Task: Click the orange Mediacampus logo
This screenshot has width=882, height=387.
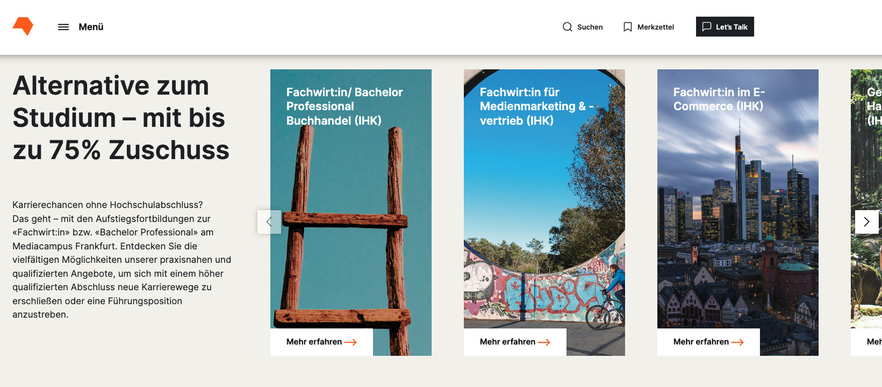Action: pyautogui.click(x=23, y=26)
